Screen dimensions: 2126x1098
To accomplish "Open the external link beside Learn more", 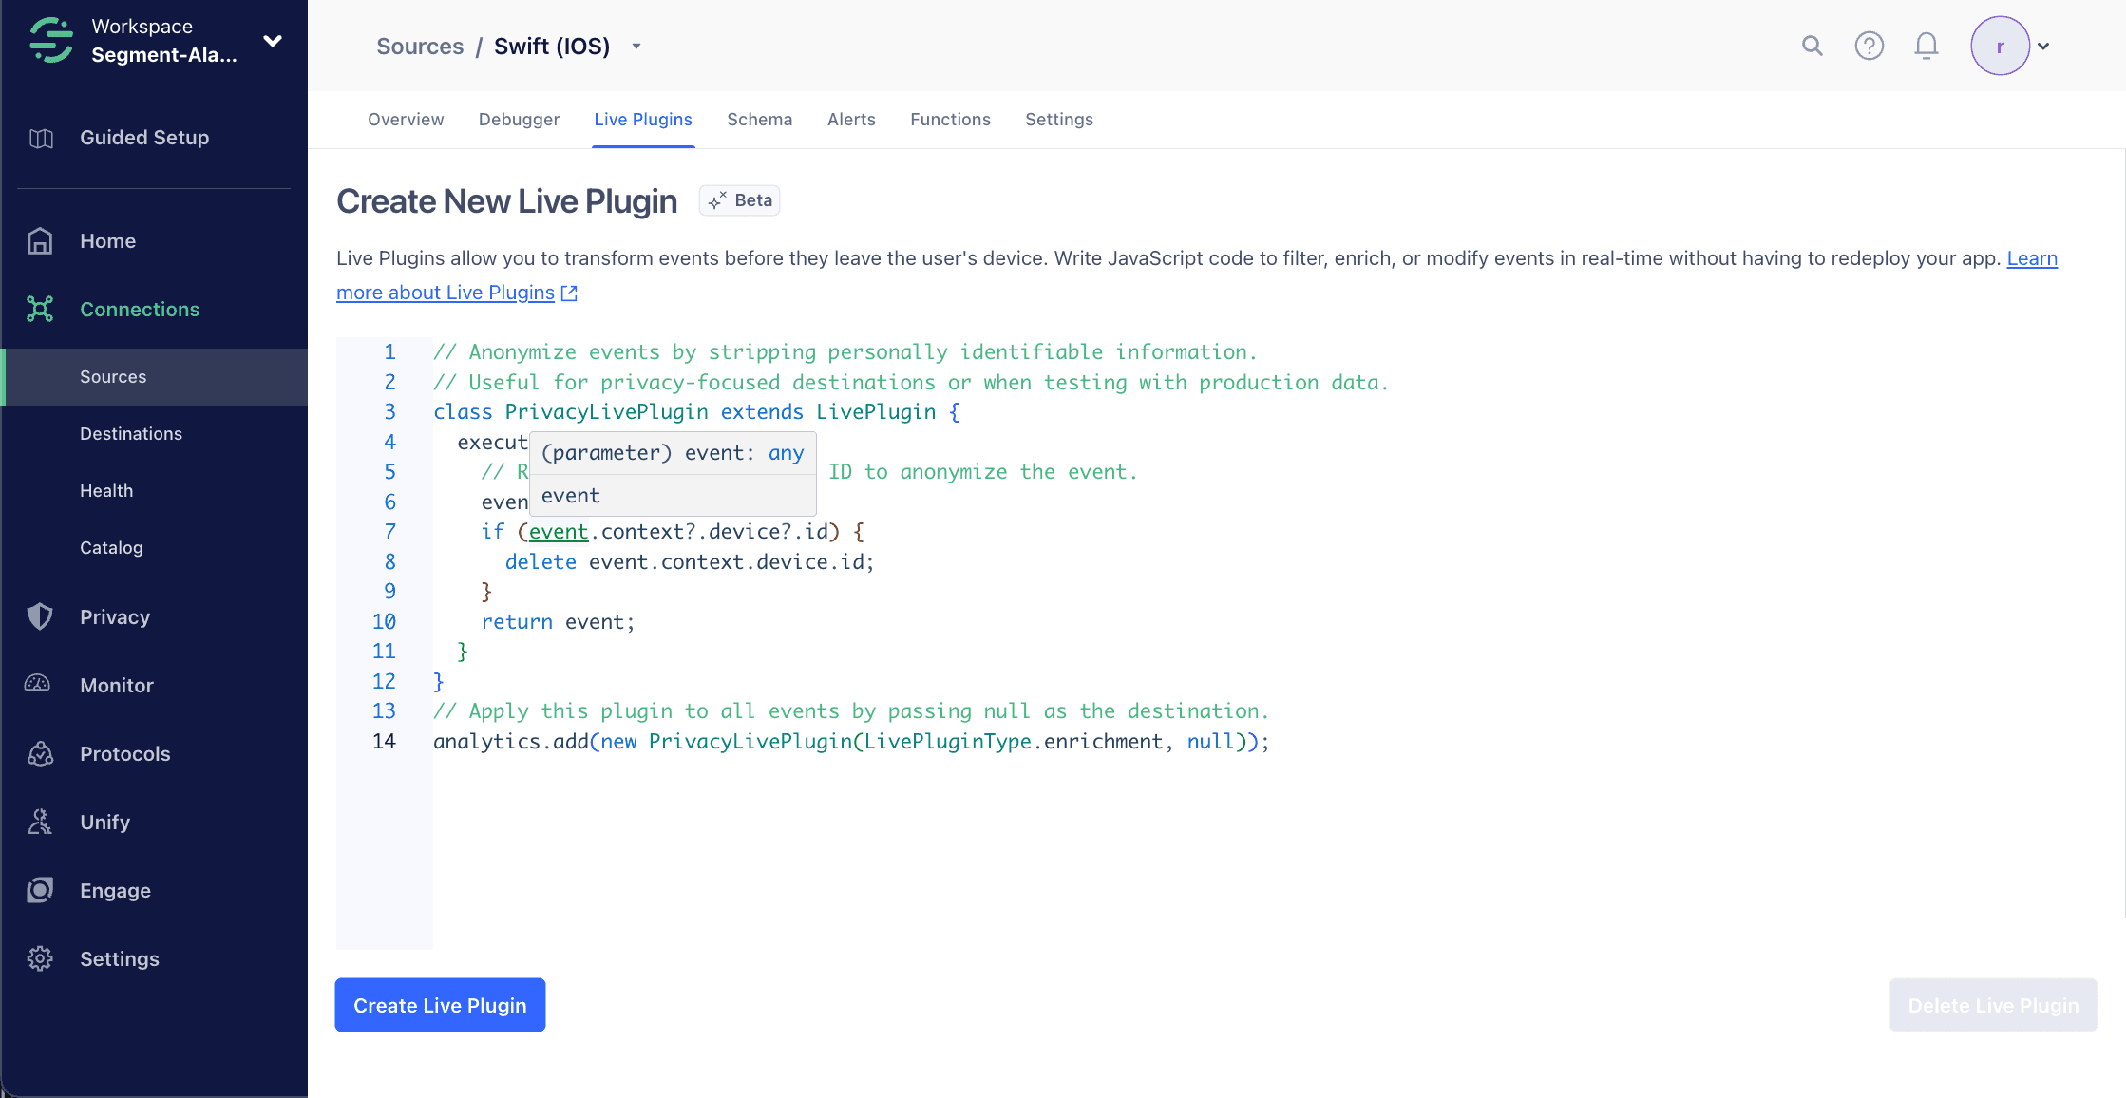I will coord(569,293).
